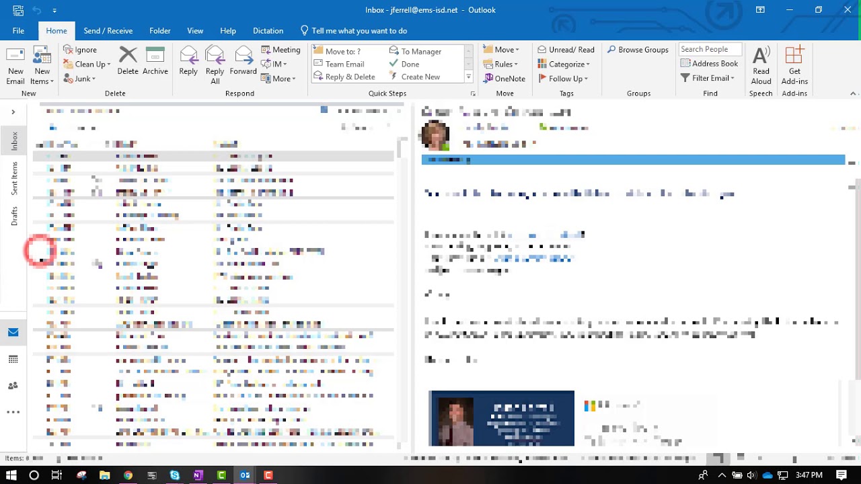Click the sender's profile photo
The height and width of the screenshot is (484, 861).
pos(435,135)
